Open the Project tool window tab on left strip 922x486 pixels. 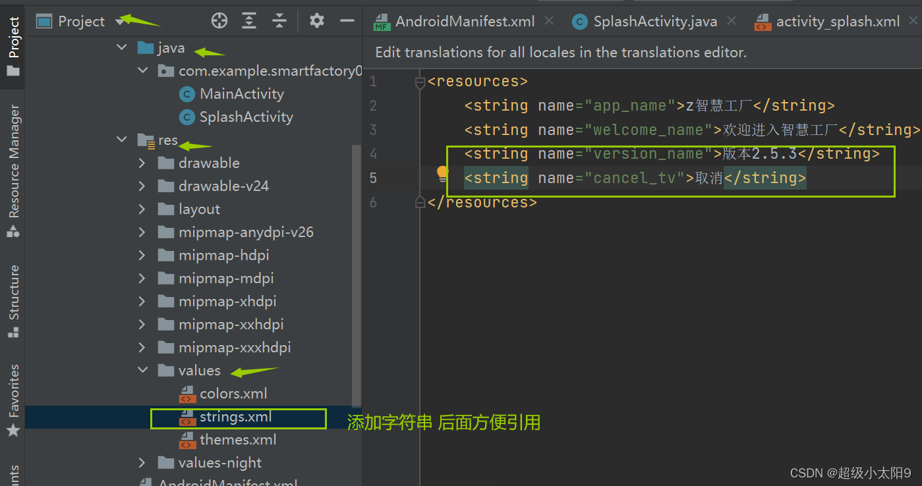pos(13,46)
